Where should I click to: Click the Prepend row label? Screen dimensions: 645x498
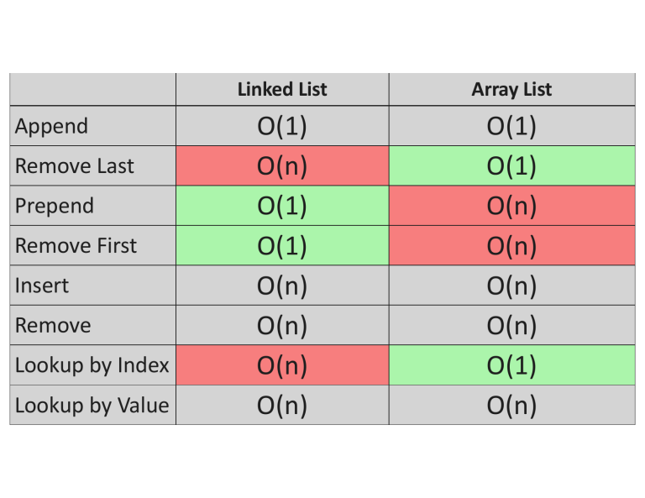click(x=55, y=207)
